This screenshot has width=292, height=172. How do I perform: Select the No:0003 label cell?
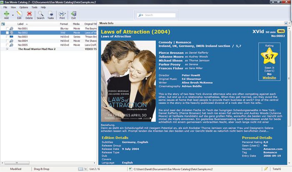pos(23,37)
